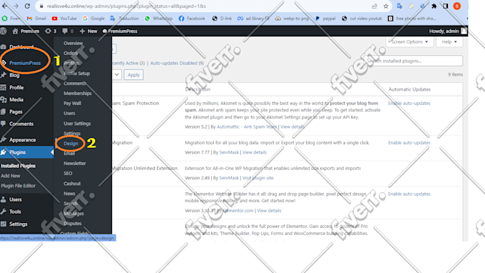The image size is (485, 273).
Task: Open the ad library FB bookmark
Action: pos(254,19)
